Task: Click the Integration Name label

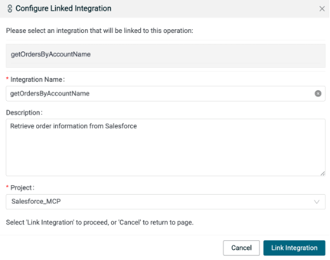Action: [37, 79]
